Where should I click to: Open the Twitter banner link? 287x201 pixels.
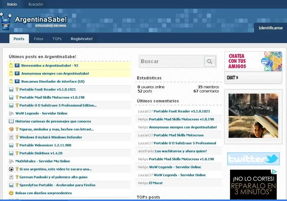[253, 159]
